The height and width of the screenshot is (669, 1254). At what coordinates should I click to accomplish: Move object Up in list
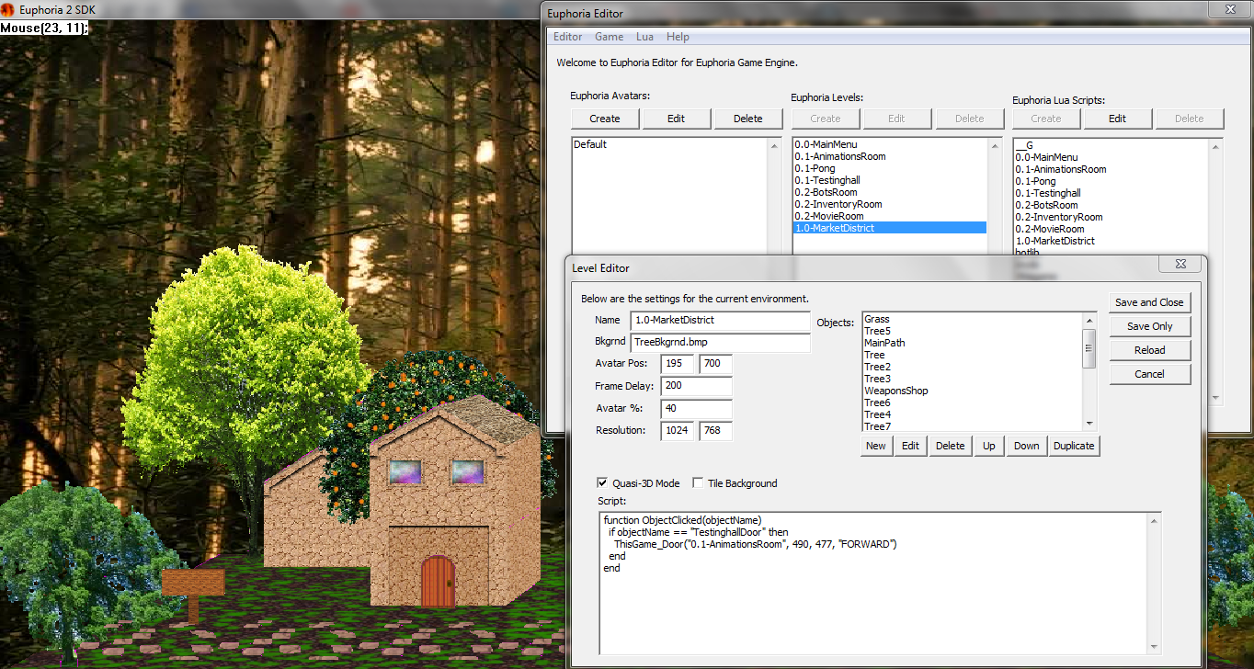989,446
